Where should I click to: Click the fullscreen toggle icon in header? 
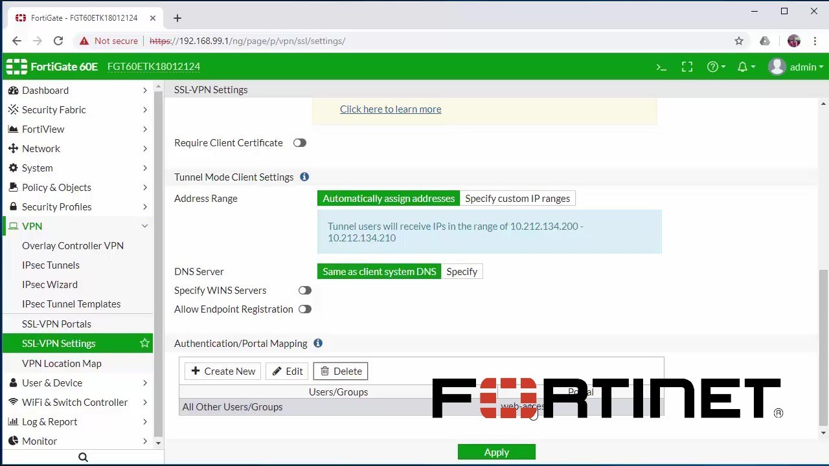coord(687,67)
